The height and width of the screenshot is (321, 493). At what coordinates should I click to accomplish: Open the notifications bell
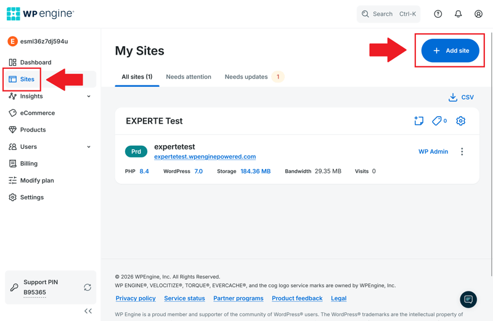click(458, 14)
